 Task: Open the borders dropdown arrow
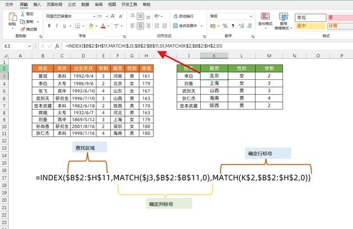coord(83,26)
